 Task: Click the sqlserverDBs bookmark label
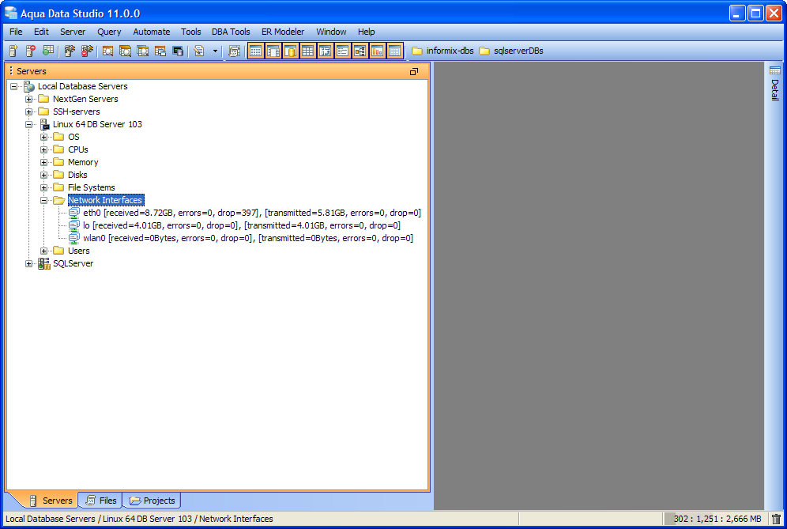(x=518, y=51)
